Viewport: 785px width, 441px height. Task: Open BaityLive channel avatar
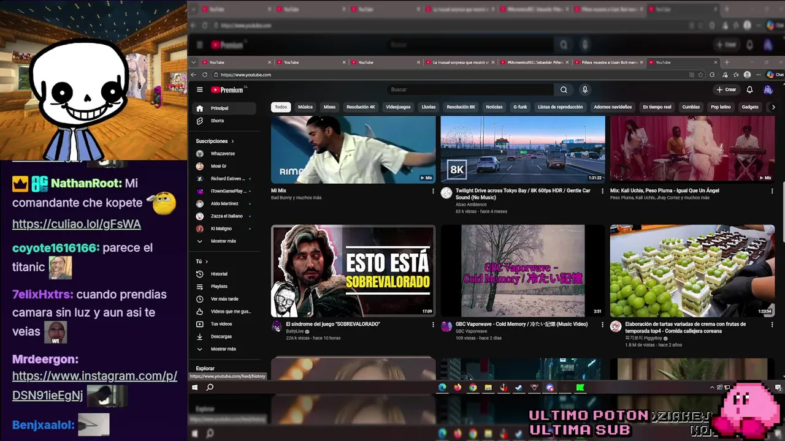point(277,326)
